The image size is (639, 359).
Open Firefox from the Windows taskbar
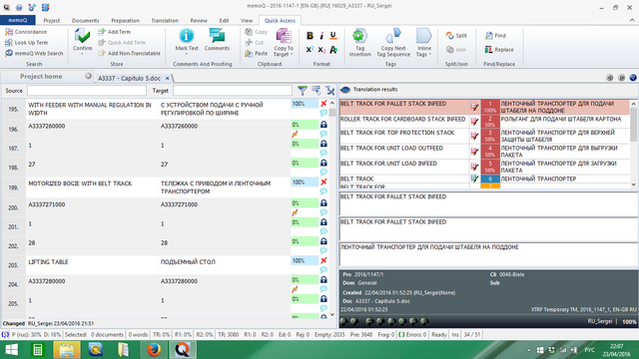[x=153, y=349]
